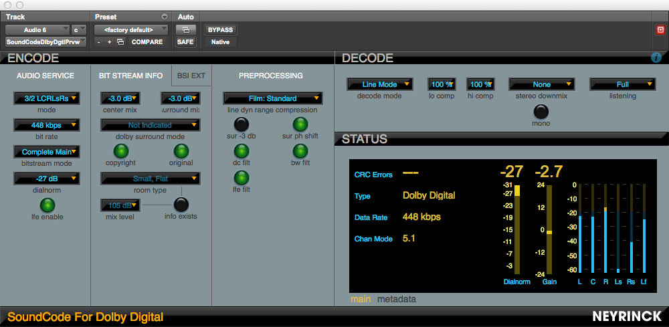Switch to the metadata status tab

point(396,300)
